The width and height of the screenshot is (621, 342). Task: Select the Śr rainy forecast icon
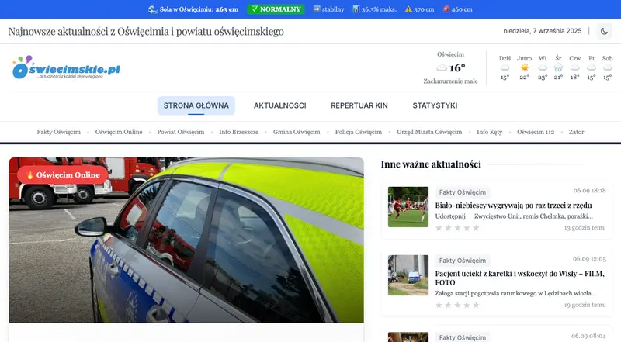[x=558, y=67]
